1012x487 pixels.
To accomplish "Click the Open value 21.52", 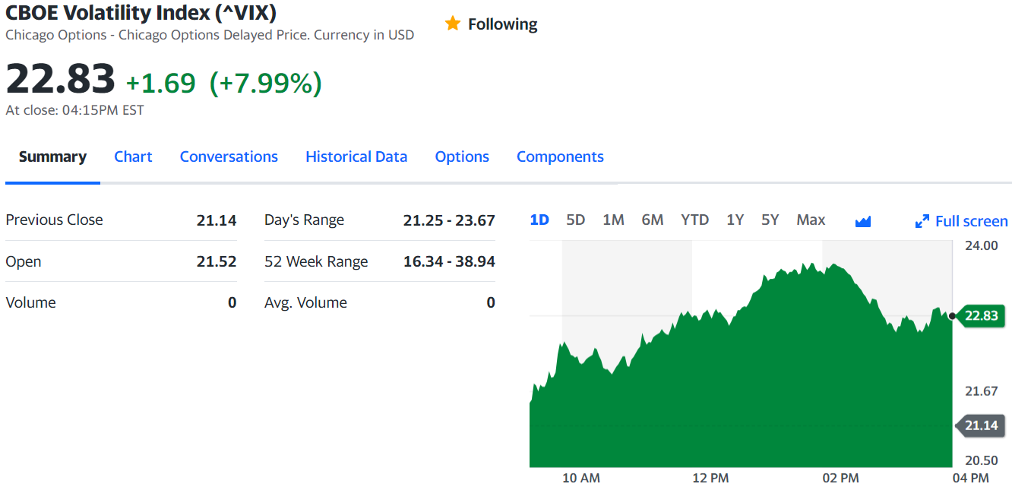I will (217, 261).
